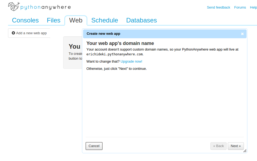This screenshot has height=161, width=257.
Task: Click the Upgrade now! link
Action: 131,62
